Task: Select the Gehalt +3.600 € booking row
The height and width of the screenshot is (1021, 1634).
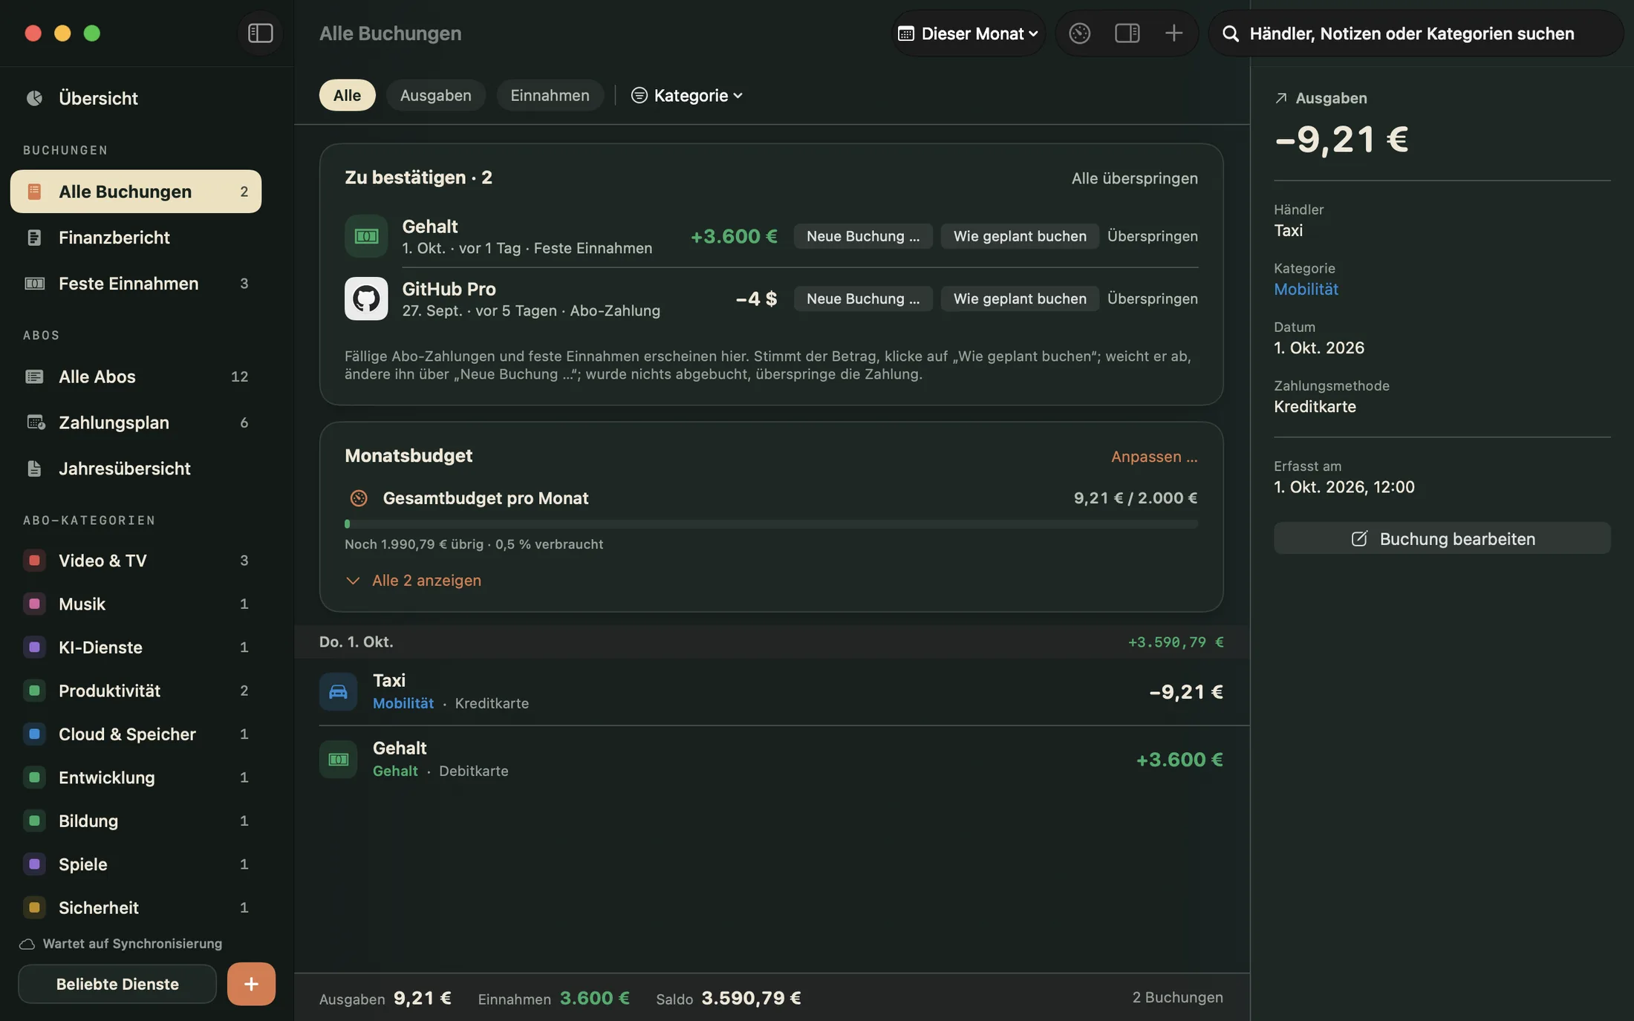Action: point(771,760)
